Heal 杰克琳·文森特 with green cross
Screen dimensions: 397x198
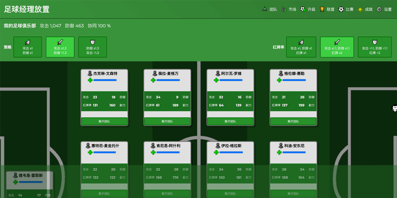tap(90, 80)
